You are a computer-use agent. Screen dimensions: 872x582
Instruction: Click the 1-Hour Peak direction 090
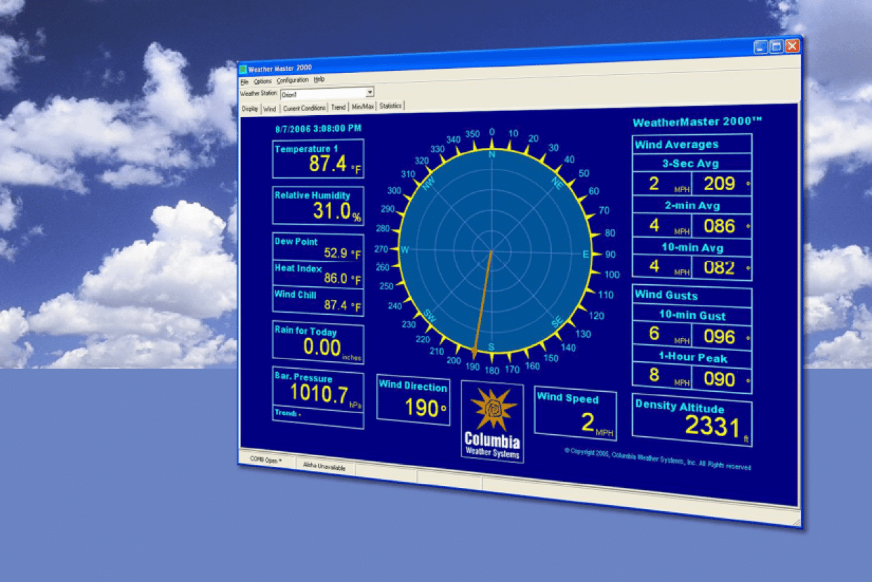pyautogui.click(x=719, y=379)
